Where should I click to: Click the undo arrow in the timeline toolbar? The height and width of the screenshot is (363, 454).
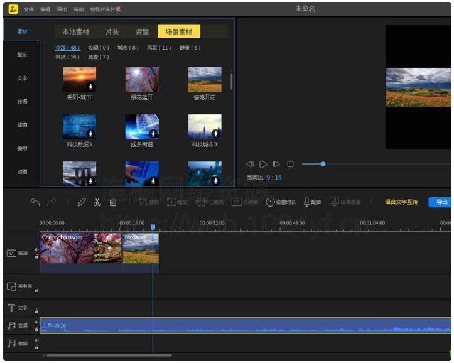35,202
